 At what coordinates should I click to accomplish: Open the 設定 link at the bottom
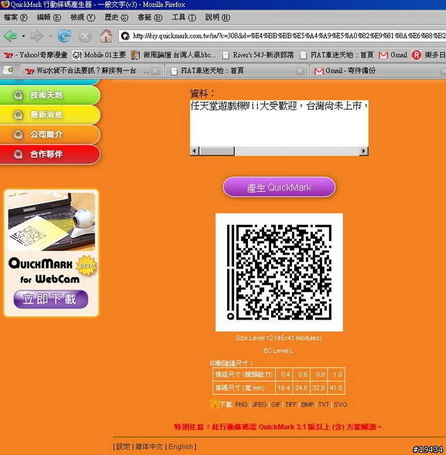point(123,447)
